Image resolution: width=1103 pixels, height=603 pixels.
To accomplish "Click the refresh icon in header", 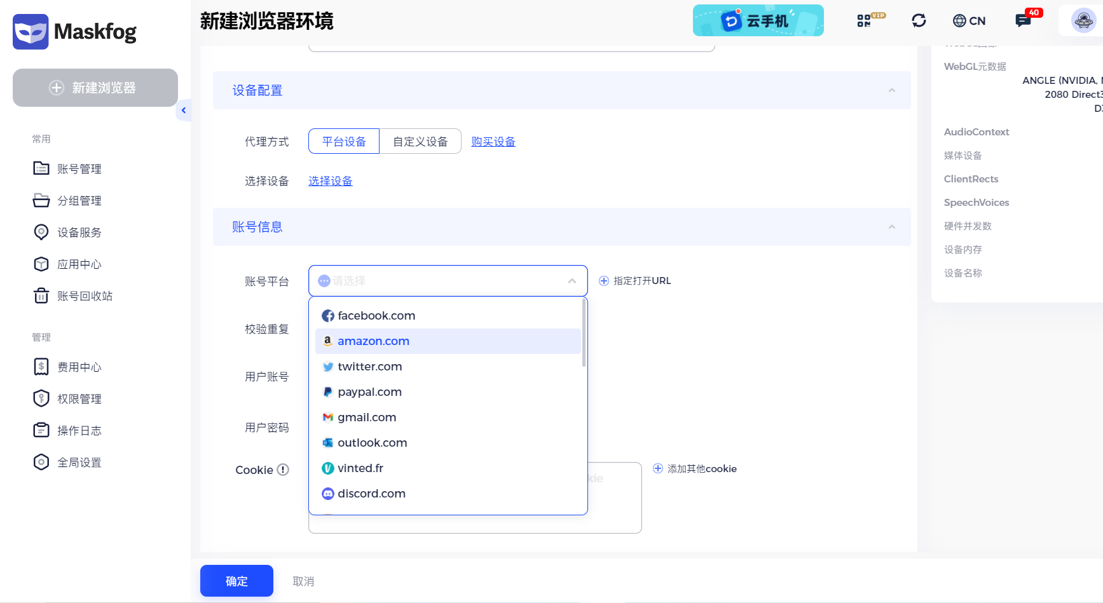I will [919, 20].
